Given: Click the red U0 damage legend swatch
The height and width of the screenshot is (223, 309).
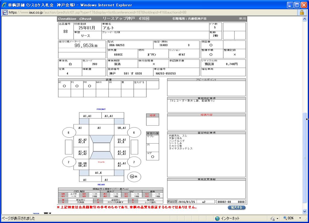Looking at the screenshot, I should point(63,194).
